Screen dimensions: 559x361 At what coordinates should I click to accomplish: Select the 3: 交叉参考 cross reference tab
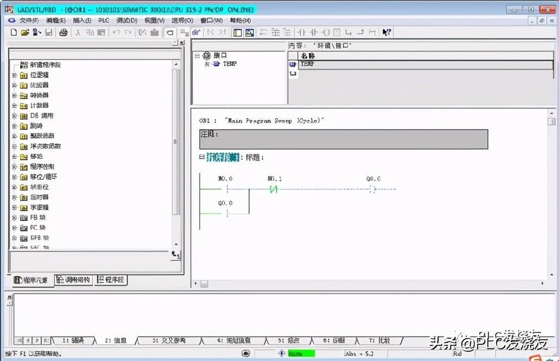click(169, 341)
